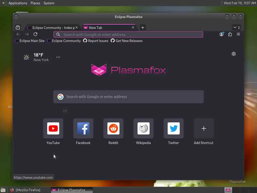Click the 18°F New York weather text

point(41,57)
